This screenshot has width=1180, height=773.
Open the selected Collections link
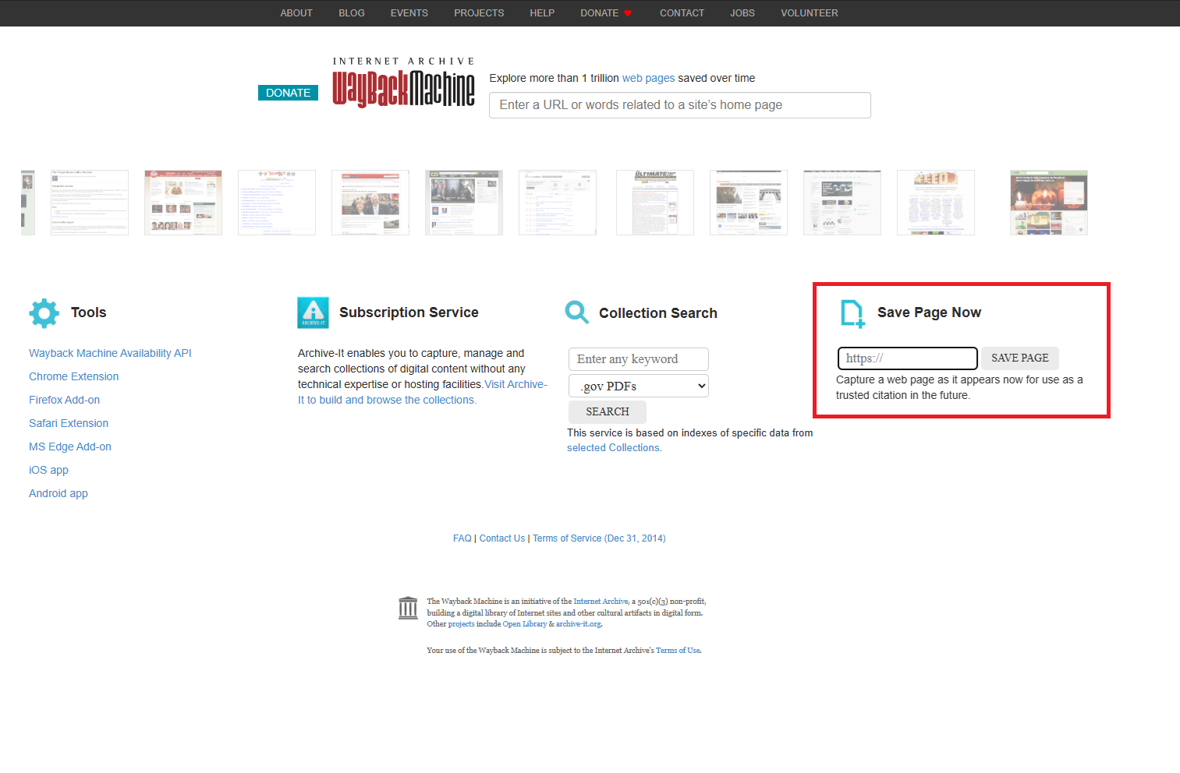click(613, 448)
